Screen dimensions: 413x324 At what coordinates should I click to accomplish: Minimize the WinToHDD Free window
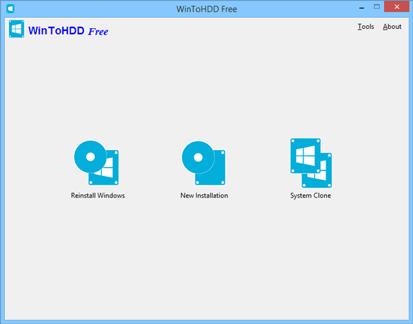[361, 8]
